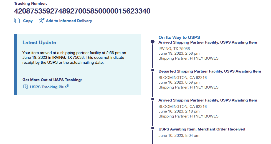The image size is (271, 144).
Task: Click the Departed Shipping Partner Facility event title
Action: pyautogui.click(x=209, y=71)
